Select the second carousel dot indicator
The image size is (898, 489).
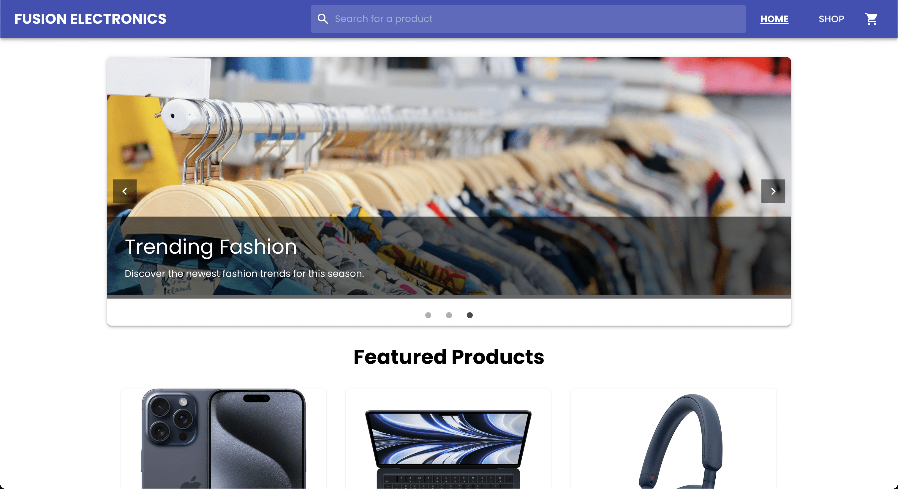(449, 315)
